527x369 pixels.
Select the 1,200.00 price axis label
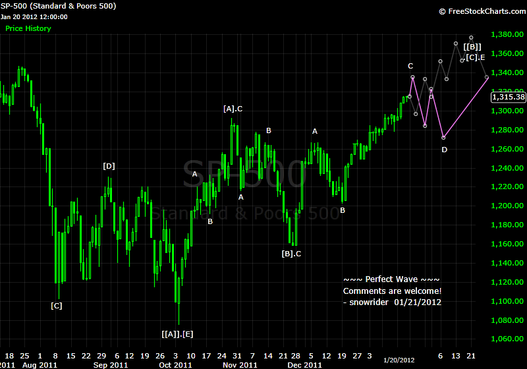point(507,206)
